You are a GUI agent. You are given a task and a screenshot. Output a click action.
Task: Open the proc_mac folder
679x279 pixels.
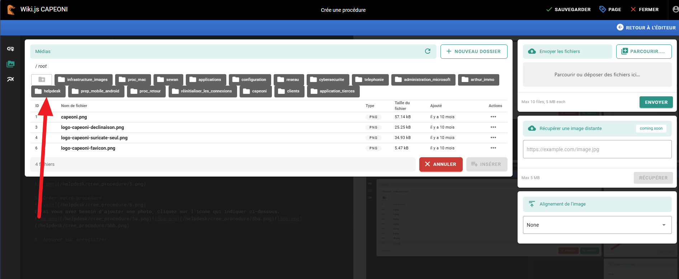[x=133, y=80]
